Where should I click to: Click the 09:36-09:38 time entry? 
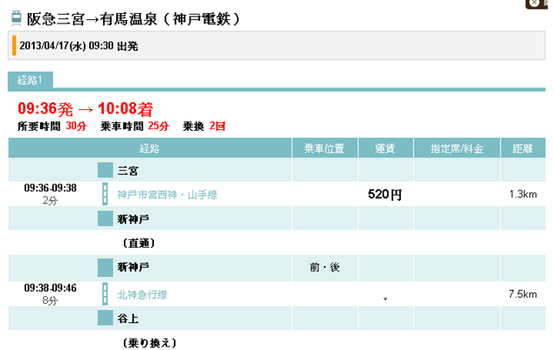click(50, 188)
